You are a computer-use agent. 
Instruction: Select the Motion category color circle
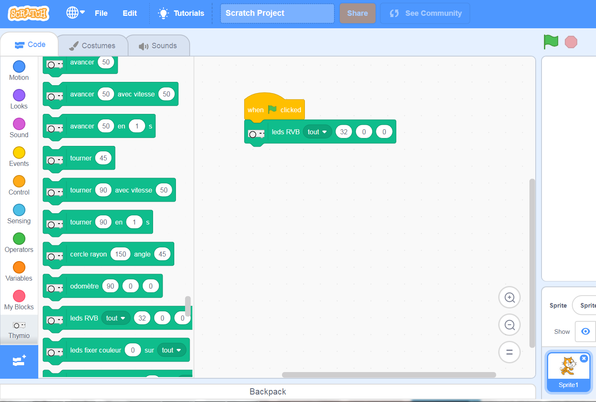click(x=19, y=67)
